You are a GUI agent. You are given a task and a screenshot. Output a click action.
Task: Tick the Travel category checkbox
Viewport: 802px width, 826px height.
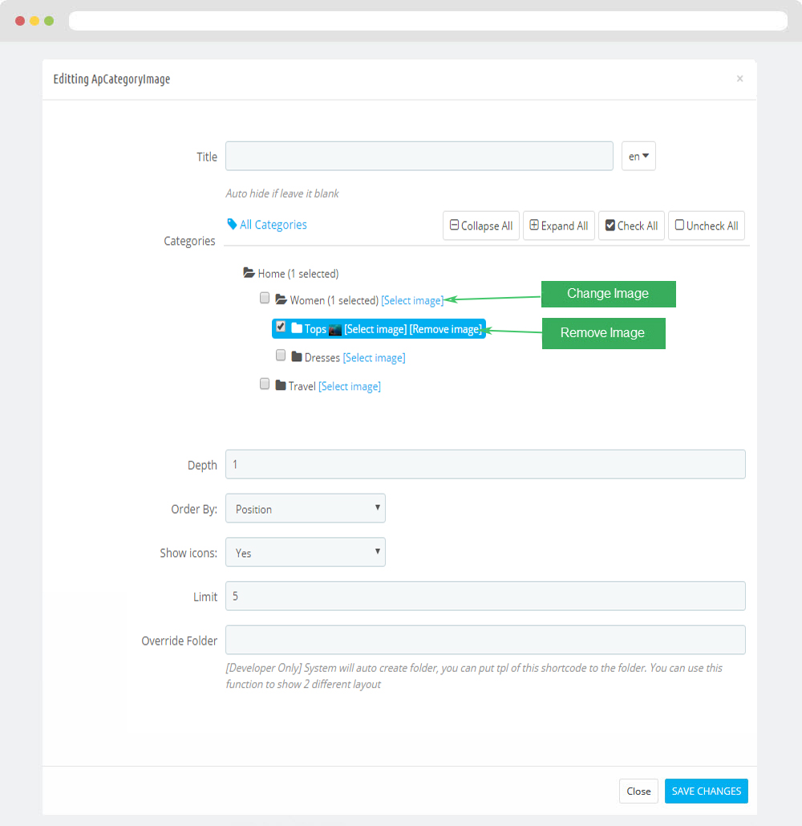(265, 384)
